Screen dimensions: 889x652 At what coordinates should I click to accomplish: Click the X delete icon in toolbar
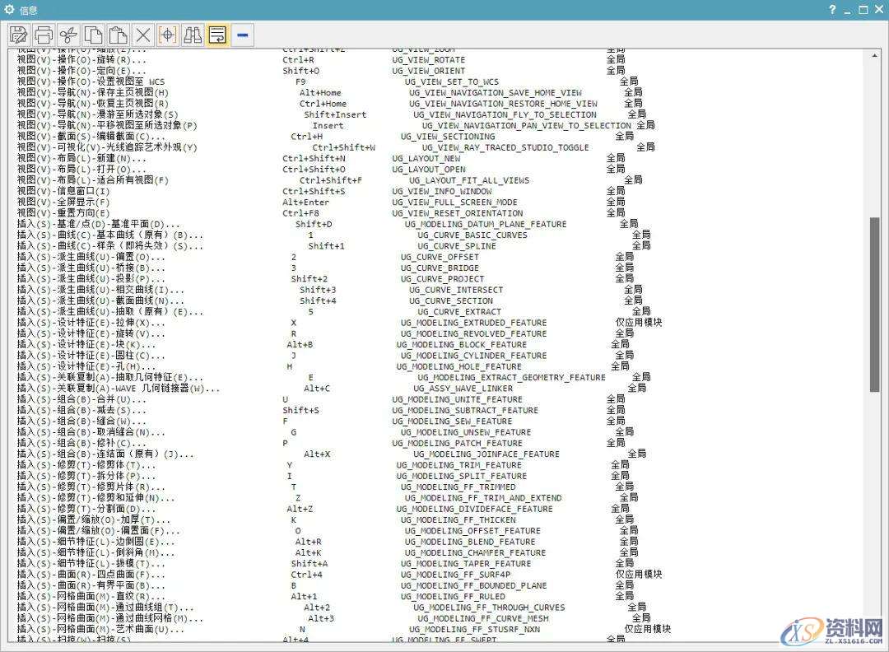click(143, 35)
